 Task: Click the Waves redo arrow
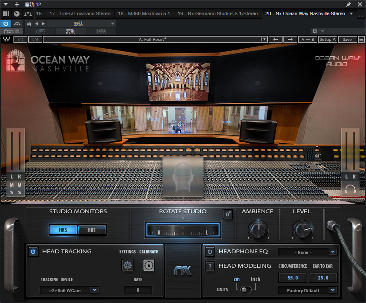coord(35,40)
